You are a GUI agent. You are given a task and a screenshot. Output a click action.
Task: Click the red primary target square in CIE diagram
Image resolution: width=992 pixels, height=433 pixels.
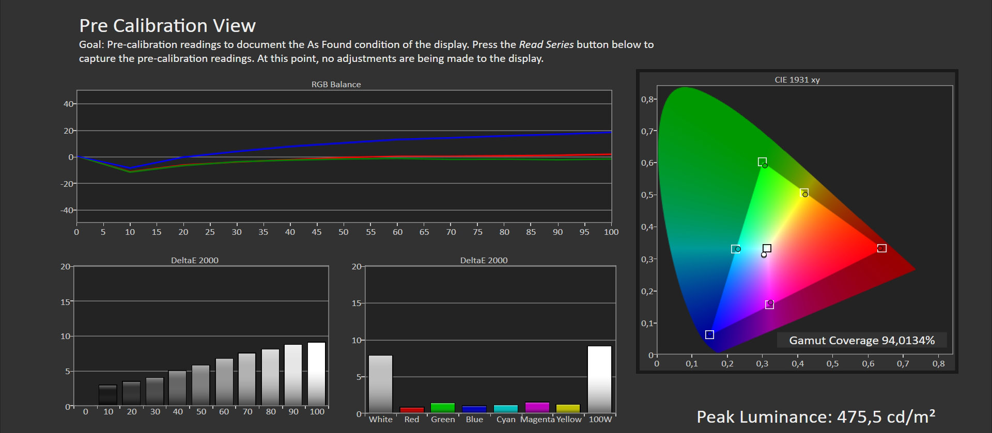(882, 248)
